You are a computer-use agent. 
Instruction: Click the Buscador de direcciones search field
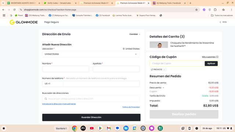91,99
